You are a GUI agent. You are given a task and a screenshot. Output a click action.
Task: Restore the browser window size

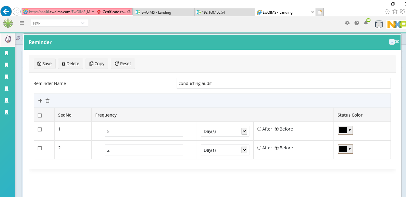point(393,4)
